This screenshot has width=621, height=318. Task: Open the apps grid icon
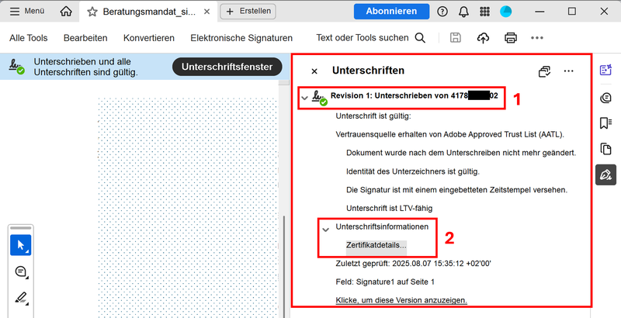[484, 12]
